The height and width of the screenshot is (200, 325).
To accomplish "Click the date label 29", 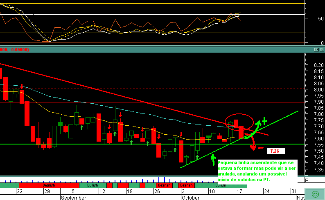I will tap(47, 191).
